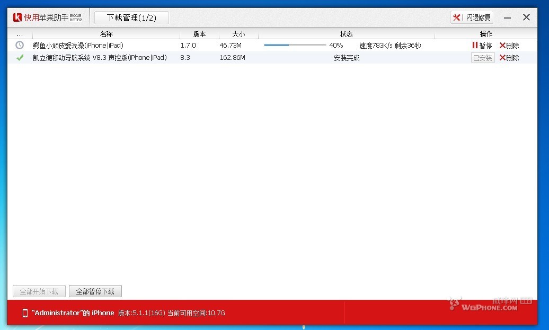Click the '...' column header
Screen dimensions: 549x330
(x=20, y=34)
